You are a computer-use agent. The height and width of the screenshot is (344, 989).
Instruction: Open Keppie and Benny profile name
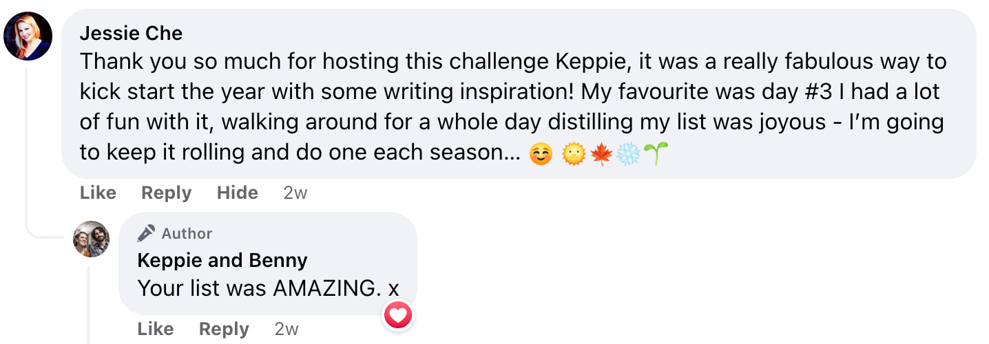[222, 261]
